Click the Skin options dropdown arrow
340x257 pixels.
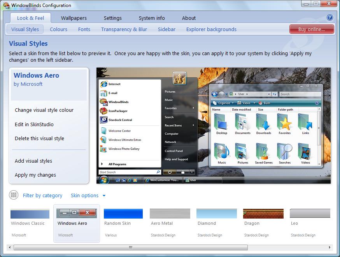(x=104, y=196)
